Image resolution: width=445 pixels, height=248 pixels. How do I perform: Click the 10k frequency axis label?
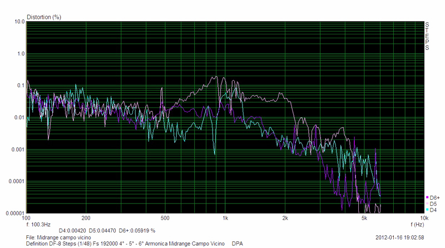point(424,218)
